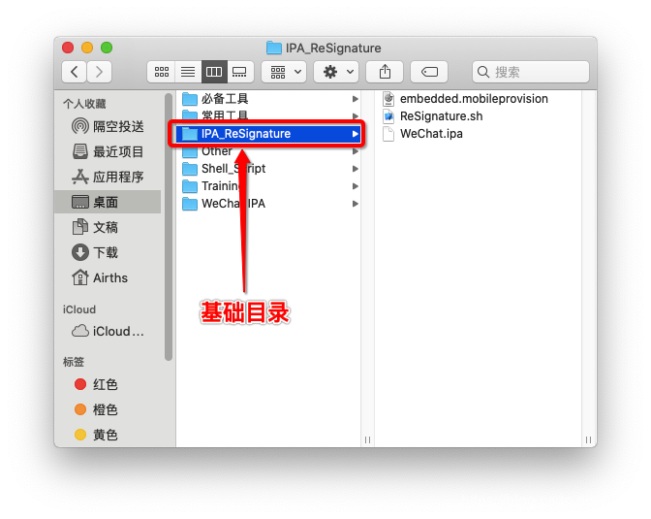Screen dimensions: 651x519
Task: Go back with the back arrow
Action: [75, 72]
